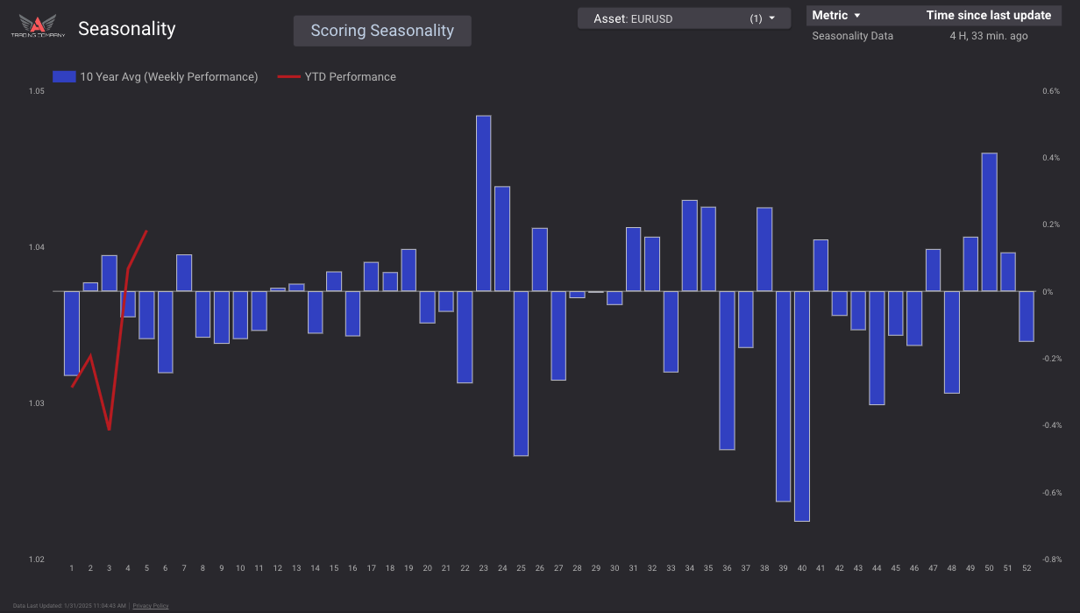Click the Time since last update header
Viewport: 1080px width, 613px height.
coord(991,15)
